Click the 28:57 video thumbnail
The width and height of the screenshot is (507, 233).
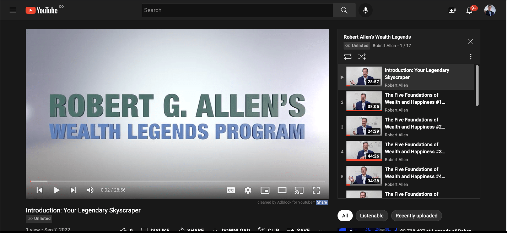pyautogui.click(x=364, y=76)
